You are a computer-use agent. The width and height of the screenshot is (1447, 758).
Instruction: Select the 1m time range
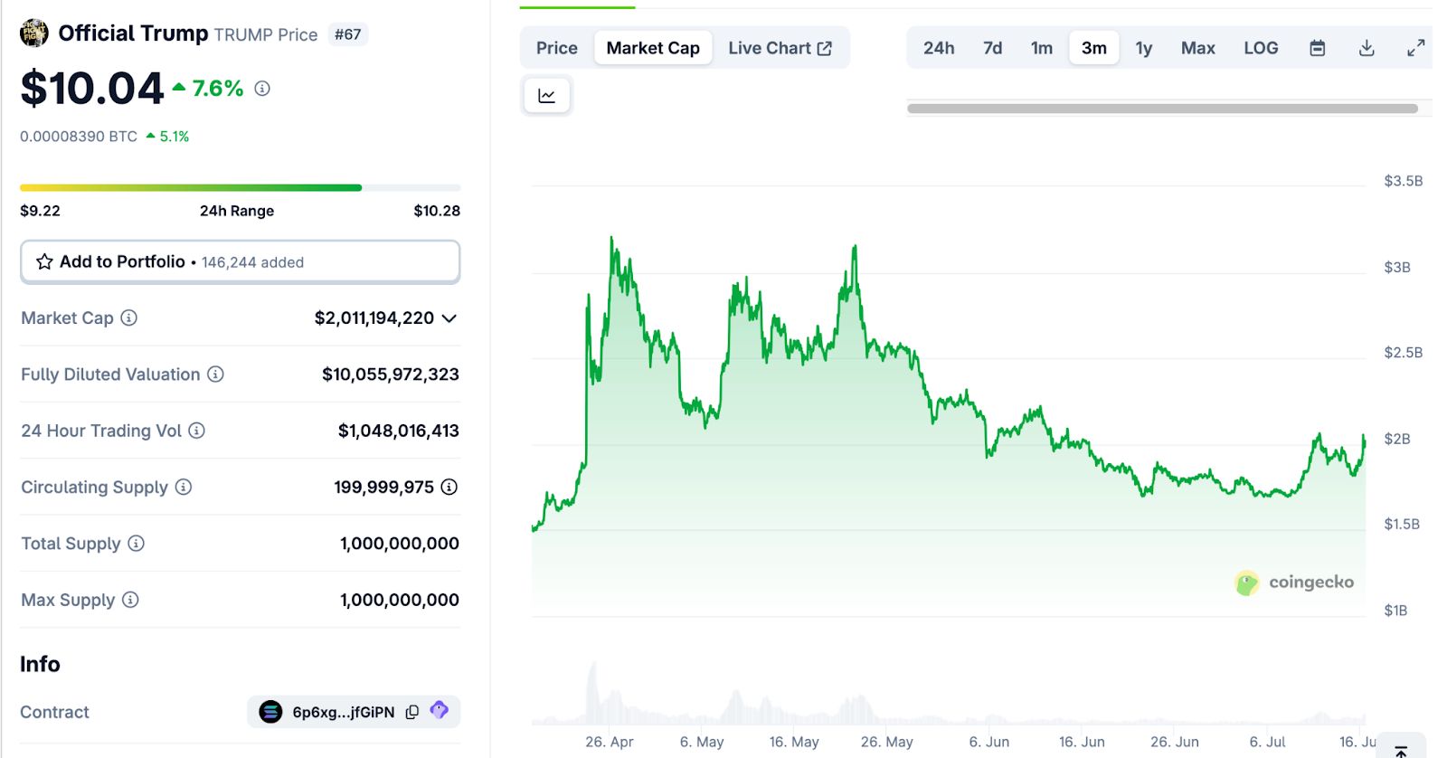pos(1042,48)
